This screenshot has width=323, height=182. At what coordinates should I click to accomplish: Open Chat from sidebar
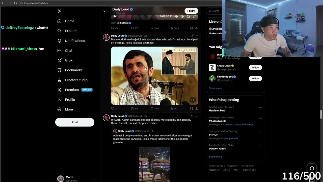65,51
